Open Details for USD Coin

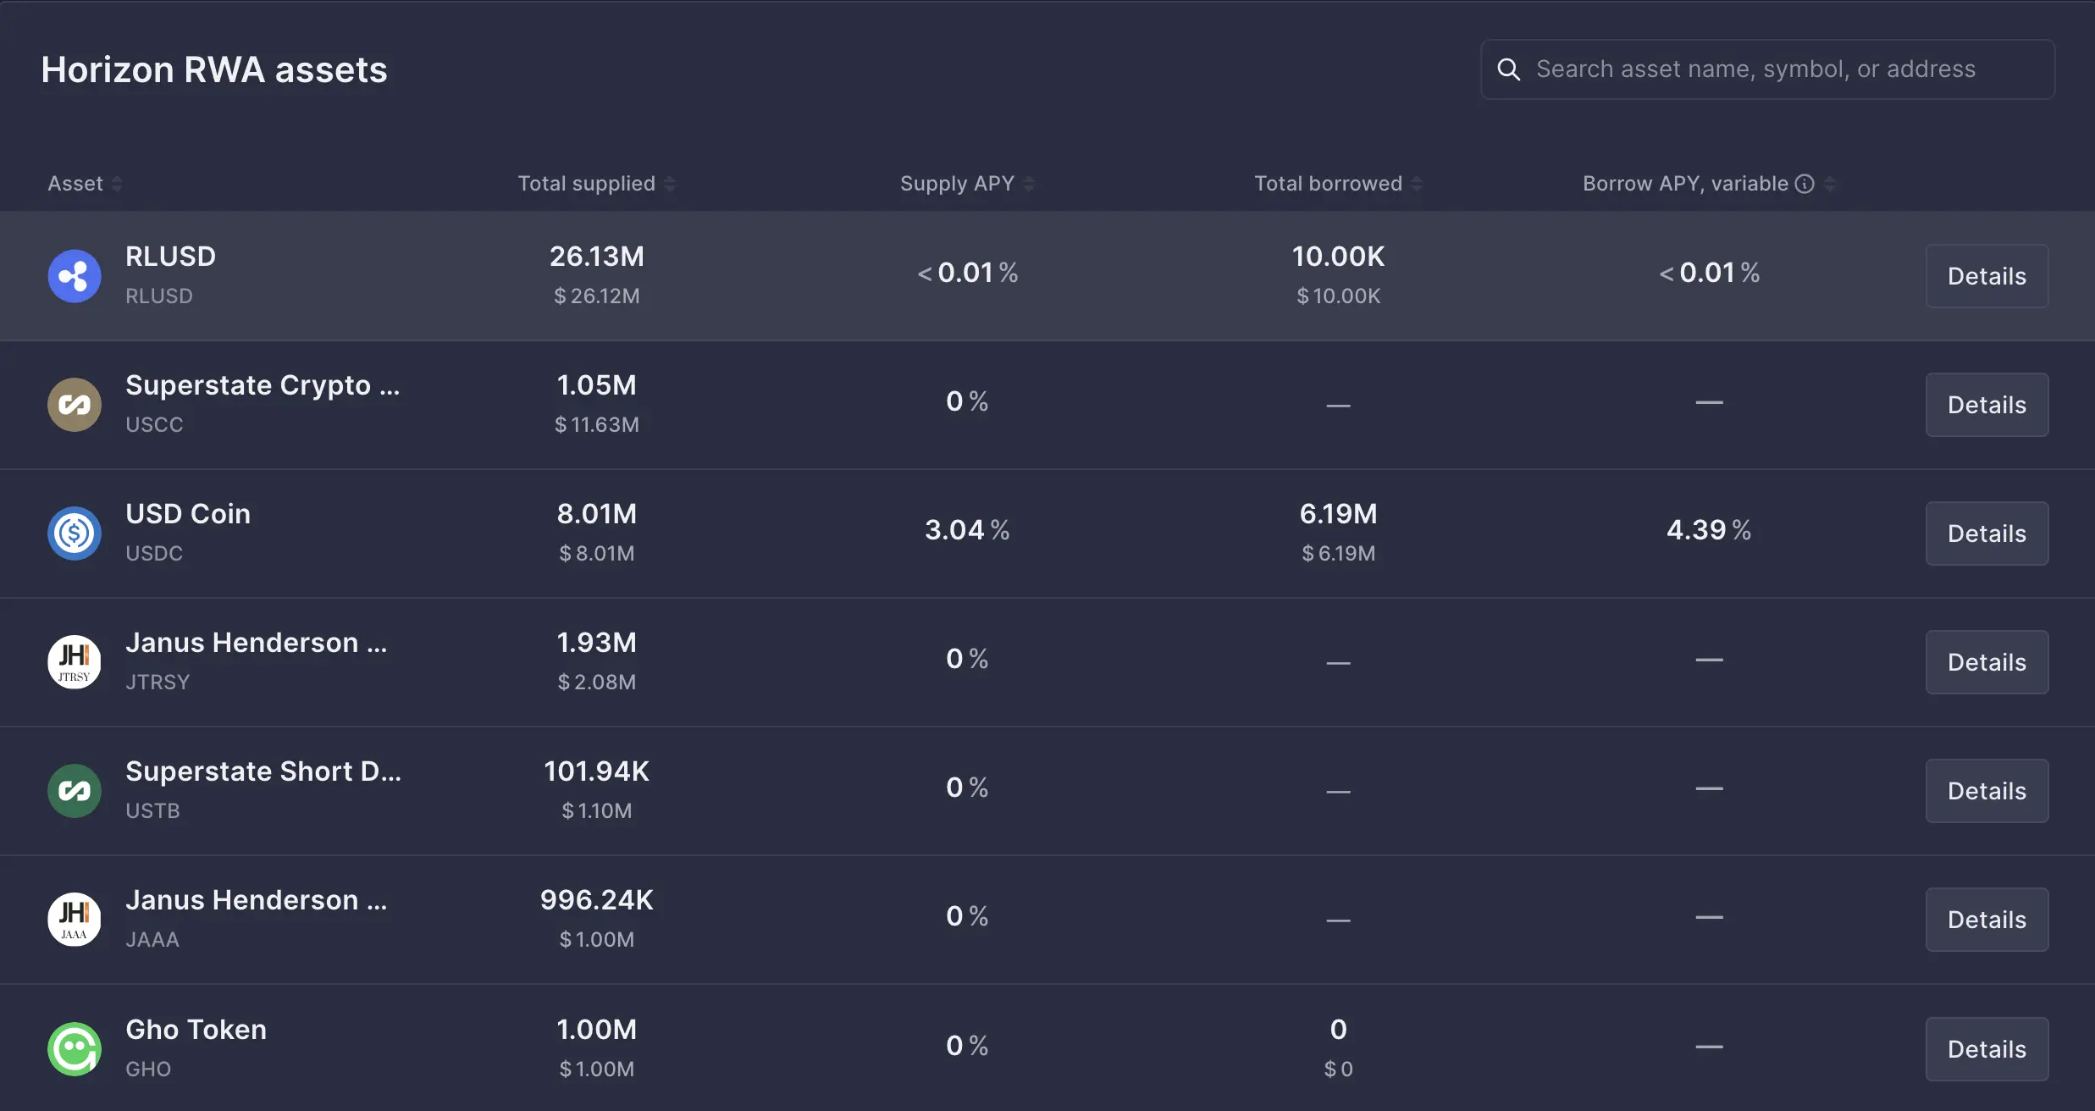coord(1987,533)
